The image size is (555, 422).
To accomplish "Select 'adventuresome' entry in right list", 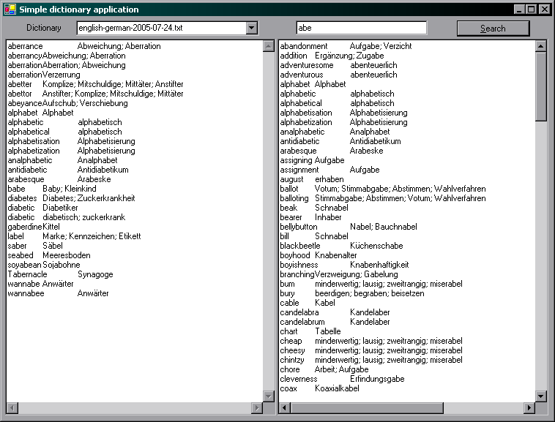I will pos(339,65).
